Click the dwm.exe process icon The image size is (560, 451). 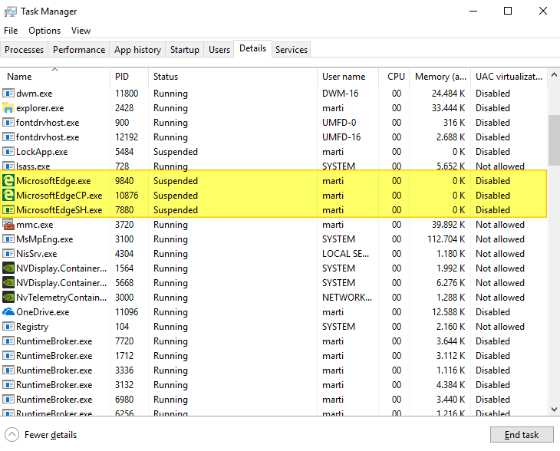coord(8,94)
